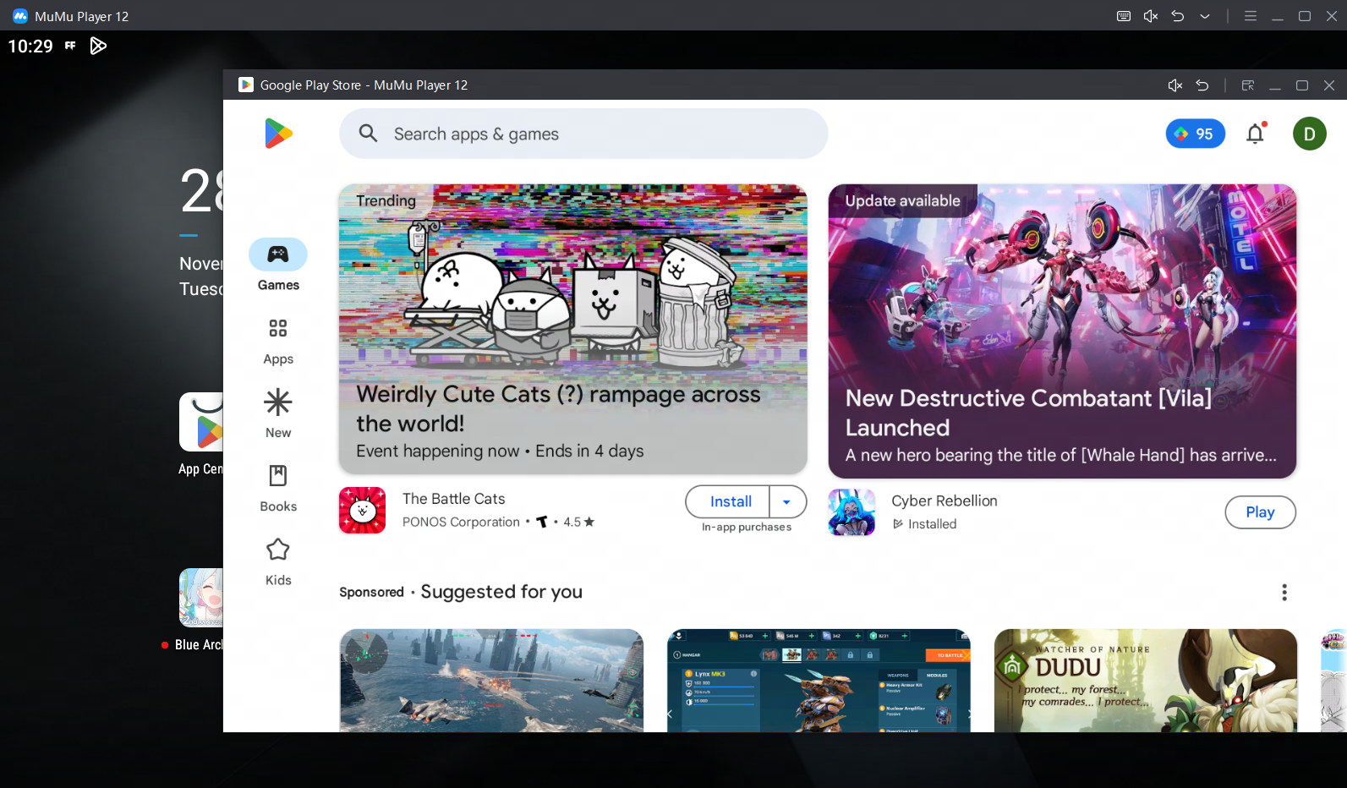Open the Trending Battle Cats event banner

pos(572,329)
